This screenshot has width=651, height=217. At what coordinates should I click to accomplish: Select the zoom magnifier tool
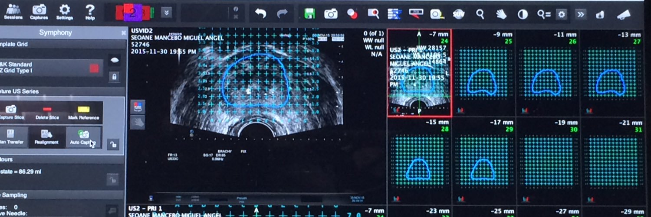(480, 14)
